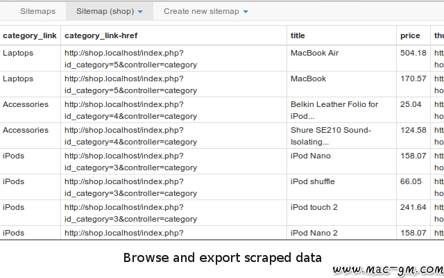
Task: Click the price 241.64 cell
Action: click(x=413, y=213)
